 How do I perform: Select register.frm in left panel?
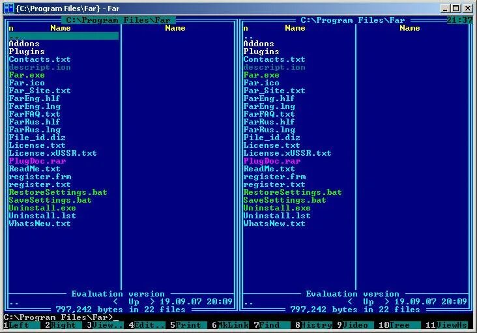point(40,177)
